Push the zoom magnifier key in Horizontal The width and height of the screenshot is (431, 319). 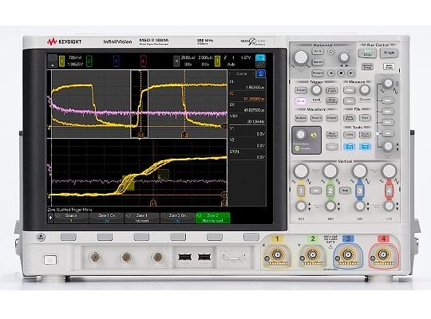tap(331, 51)
